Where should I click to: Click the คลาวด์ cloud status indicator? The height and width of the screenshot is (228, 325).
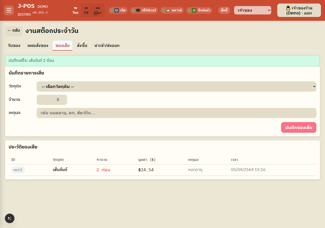click(172, 10)
